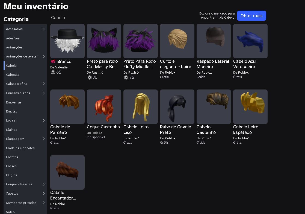Select the Emotes category
Image resolution: width=305 pixels, height=214 pixels.
tap(25, 111)
